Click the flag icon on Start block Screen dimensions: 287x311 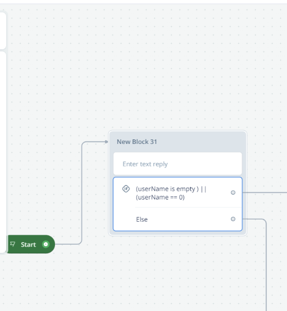13,244
